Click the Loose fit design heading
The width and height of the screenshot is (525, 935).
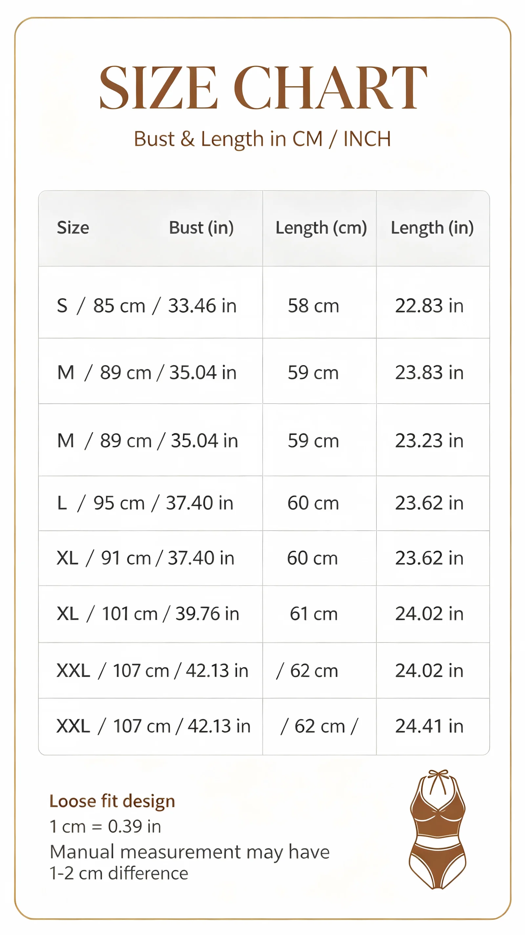click(112, 801)
